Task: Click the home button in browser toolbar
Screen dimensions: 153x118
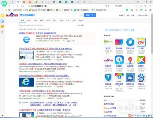Action: pos(23,6)
